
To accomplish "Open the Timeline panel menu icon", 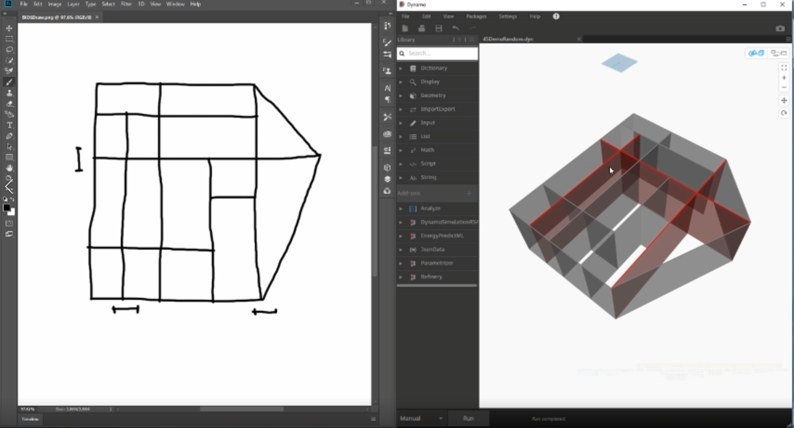I will click(373, 419).
